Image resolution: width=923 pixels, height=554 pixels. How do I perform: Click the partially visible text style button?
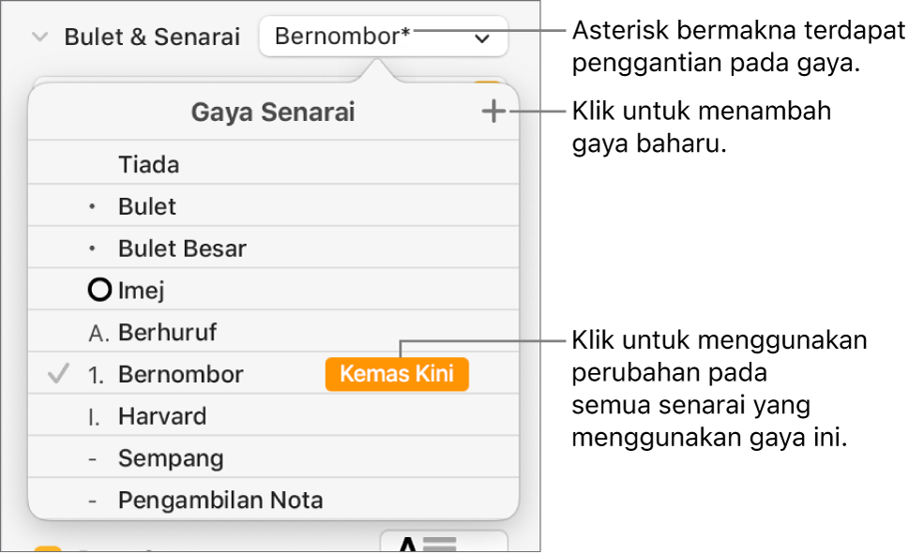point(443,542)
